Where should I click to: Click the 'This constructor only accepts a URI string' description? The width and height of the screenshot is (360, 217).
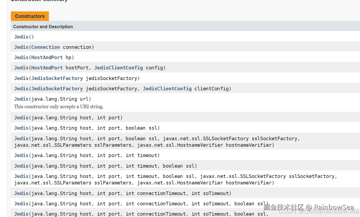tap(59, 107)
